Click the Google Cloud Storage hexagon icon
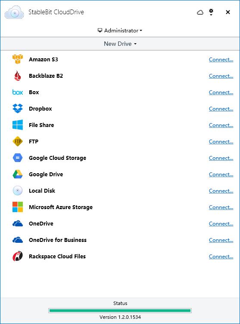Image resolution: width=240 pixels, height=324 pixels. click(18, 158)
